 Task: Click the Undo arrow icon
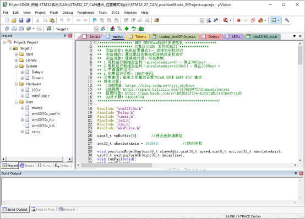(x=62, y=20)
